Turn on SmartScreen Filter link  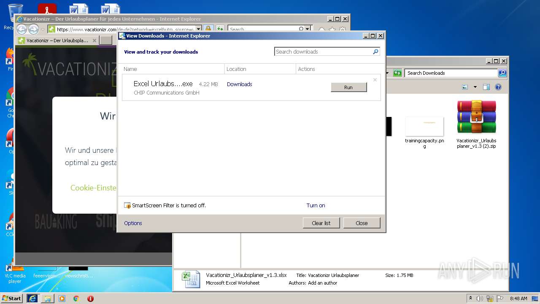(316, 206)
